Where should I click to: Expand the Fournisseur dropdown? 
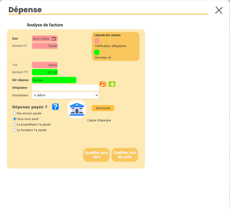click(x=65, y=95)
